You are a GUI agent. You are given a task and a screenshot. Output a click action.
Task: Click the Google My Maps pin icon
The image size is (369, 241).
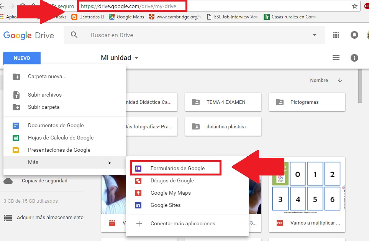pyautogui.click(x=138, y=193)
